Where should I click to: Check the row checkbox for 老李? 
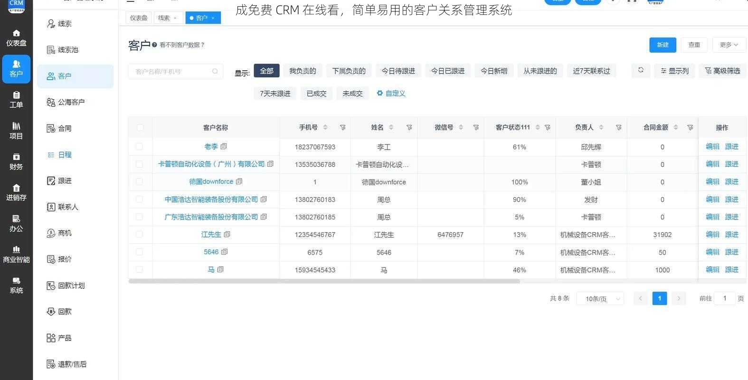click(139, 146)
